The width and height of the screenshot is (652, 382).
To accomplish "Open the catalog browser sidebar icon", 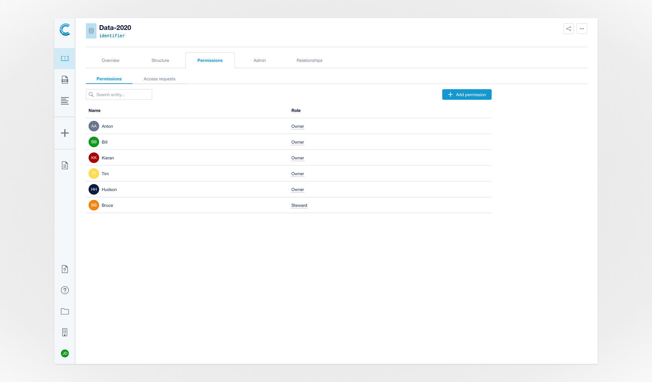I will [x=65, y=58].
